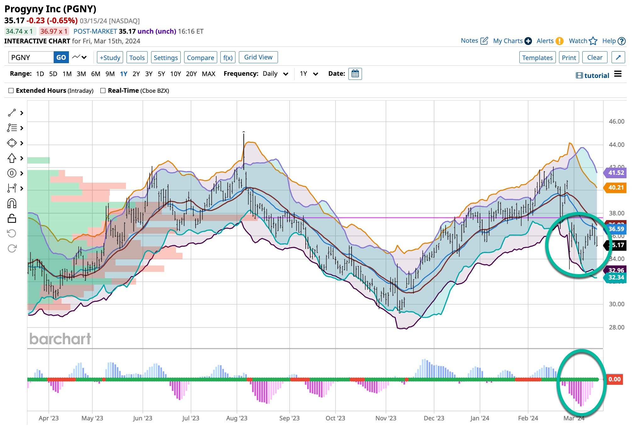Undo the last drawing action
This screenshot has height=437, width=644.
(x=12, y=233)
